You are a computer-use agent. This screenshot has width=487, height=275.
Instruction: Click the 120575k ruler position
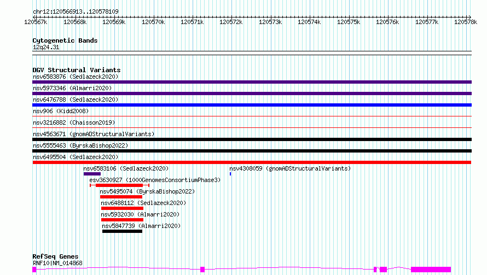(x=349, y=22)
